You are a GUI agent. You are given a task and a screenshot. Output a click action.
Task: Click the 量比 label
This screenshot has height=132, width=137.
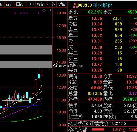tap(108, 93)
